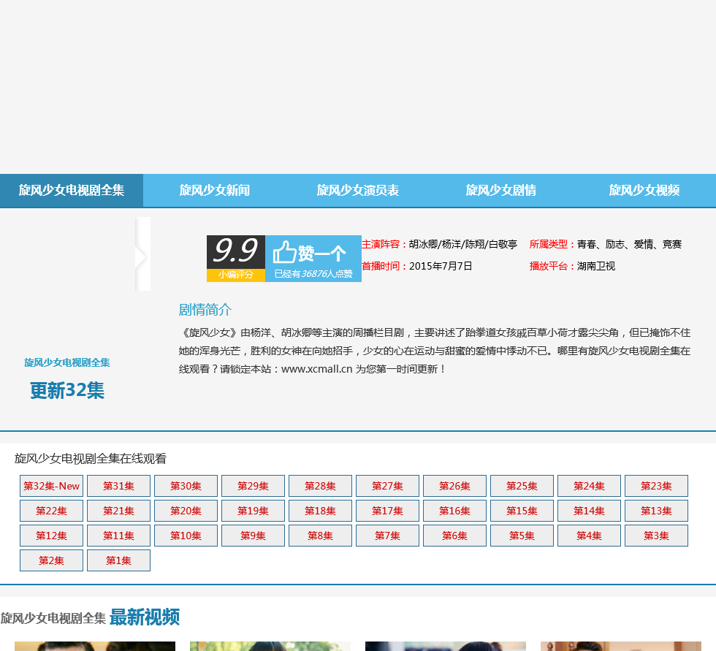The image size is (716, 651).
Task: Play episode 第9集
Action: point(253,536)
